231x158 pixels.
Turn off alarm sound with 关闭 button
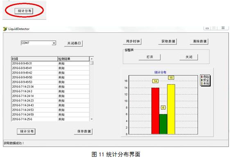(189, 57)
